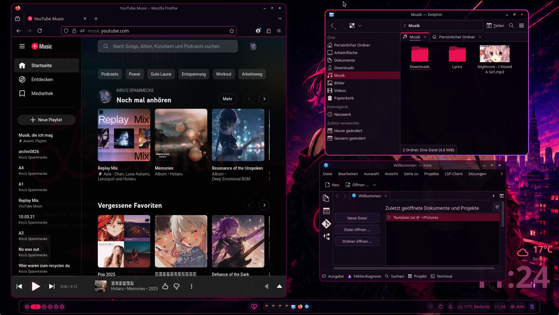Skip to next track in player bar
Image resolution: width=559 pixels, height=315 pixels.
pyautogui.click(x=52, y=286)
